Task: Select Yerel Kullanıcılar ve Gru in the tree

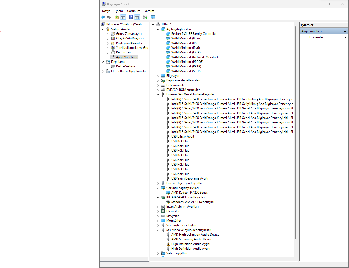Action: pos(132,48)
